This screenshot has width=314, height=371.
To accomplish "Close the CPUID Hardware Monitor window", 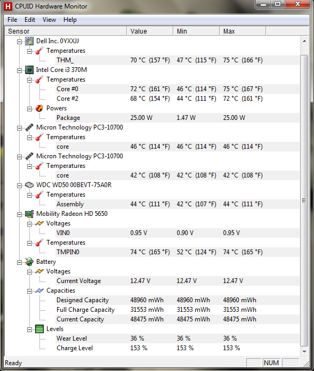I will coord(297,4).
